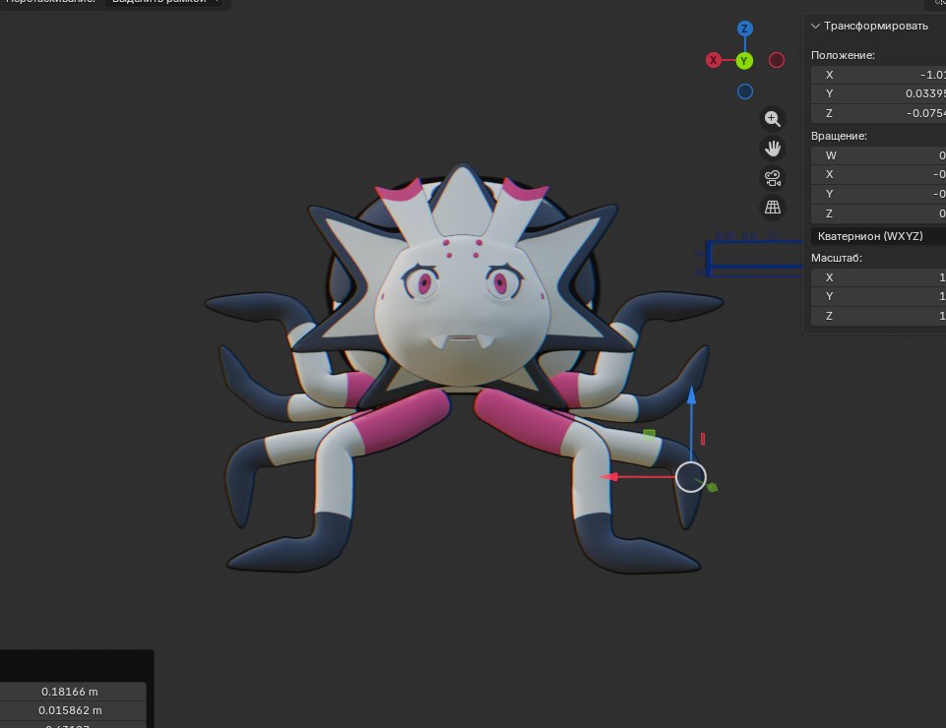This screenshot has height=728, width=946.
Task: Click the hollow blue negative Z axis circle
Action: pyautogui.click(x=745, y=91)
